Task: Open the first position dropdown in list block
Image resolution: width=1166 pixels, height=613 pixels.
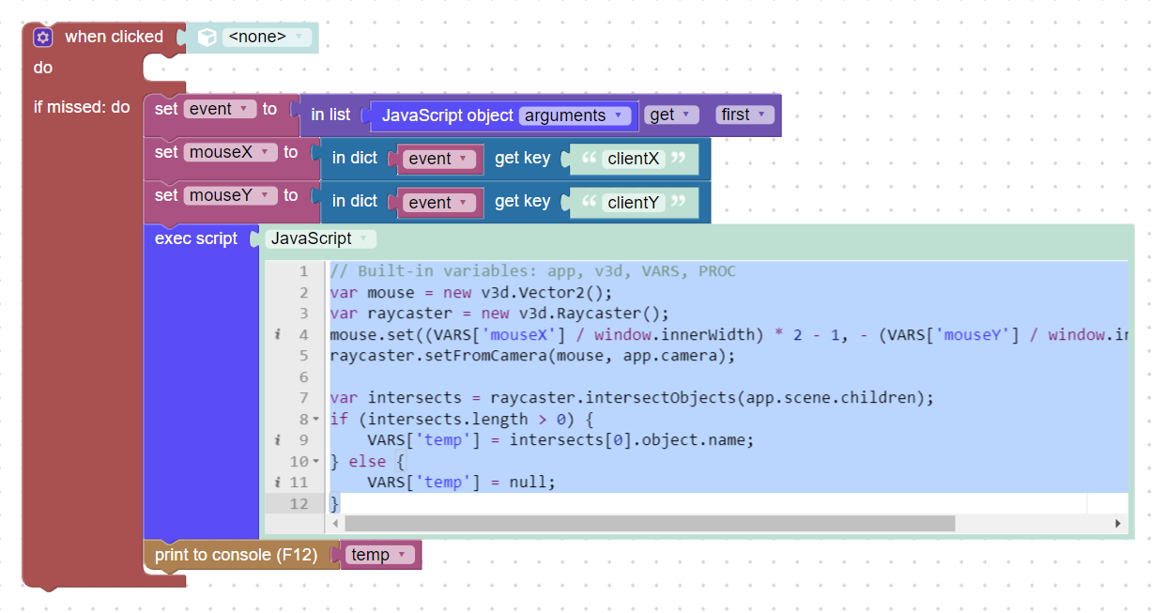Action: (x=744, y=115)
